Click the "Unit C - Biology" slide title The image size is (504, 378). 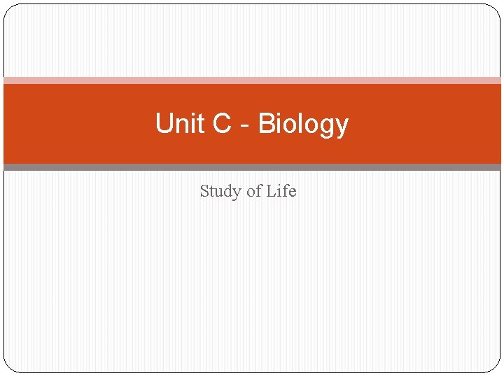click(252, 124)
